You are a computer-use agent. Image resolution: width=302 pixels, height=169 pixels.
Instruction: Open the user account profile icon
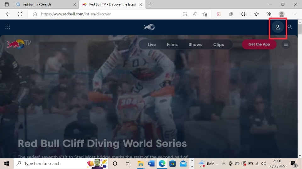[277, 27]
